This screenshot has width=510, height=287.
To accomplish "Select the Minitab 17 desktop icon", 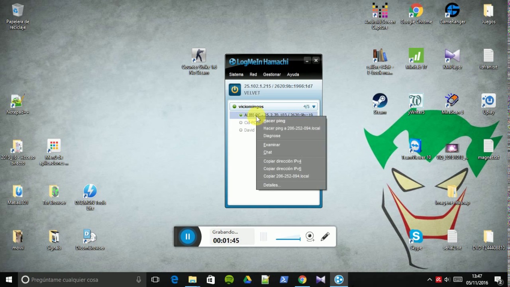I will point(416,59).
